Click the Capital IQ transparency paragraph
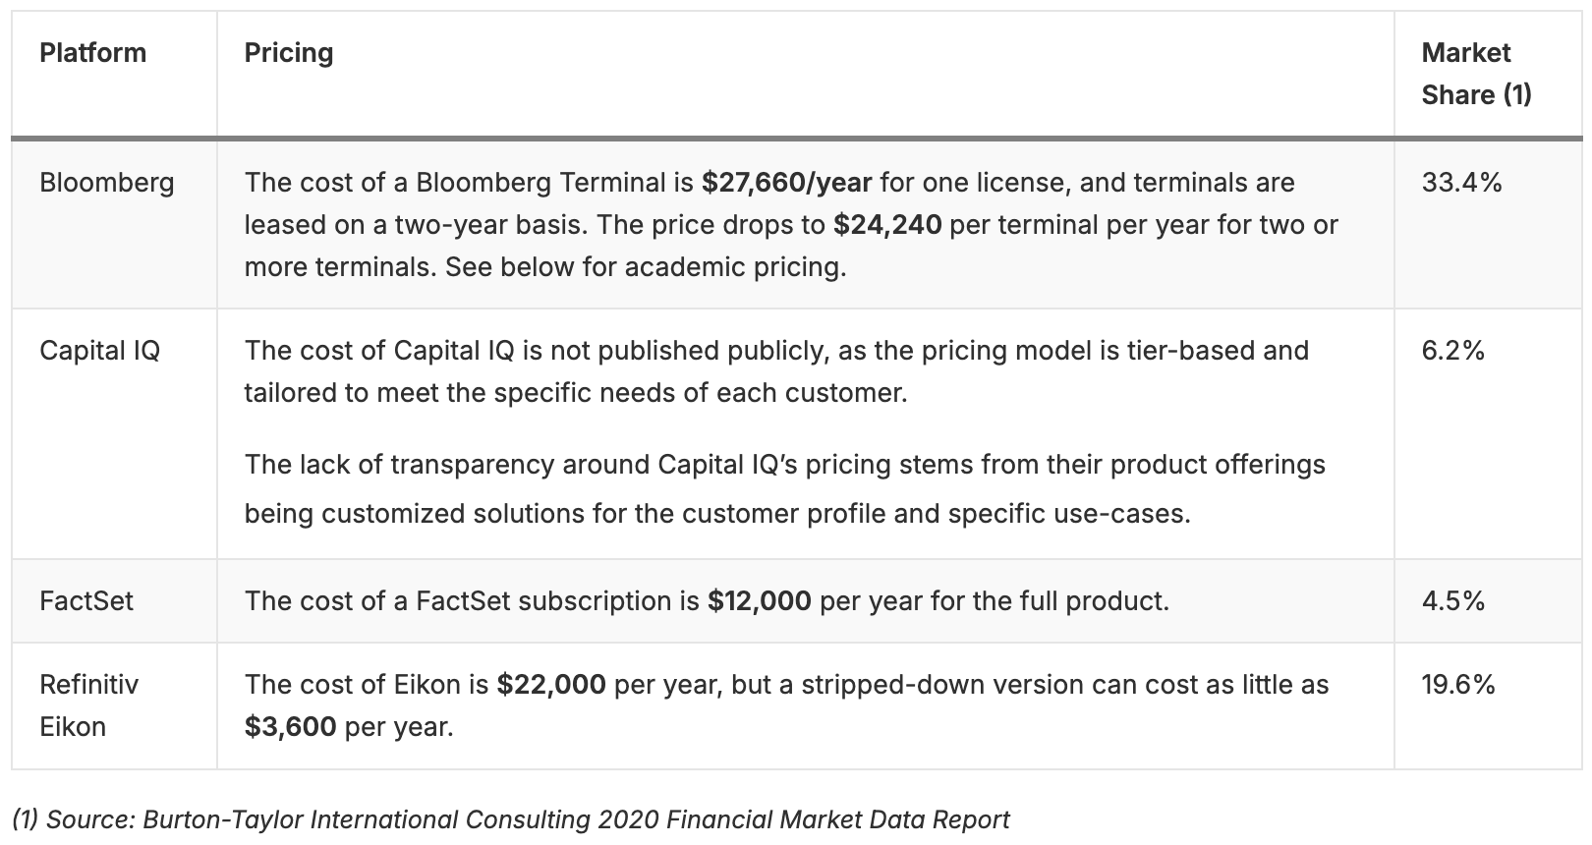 [785, 489]
